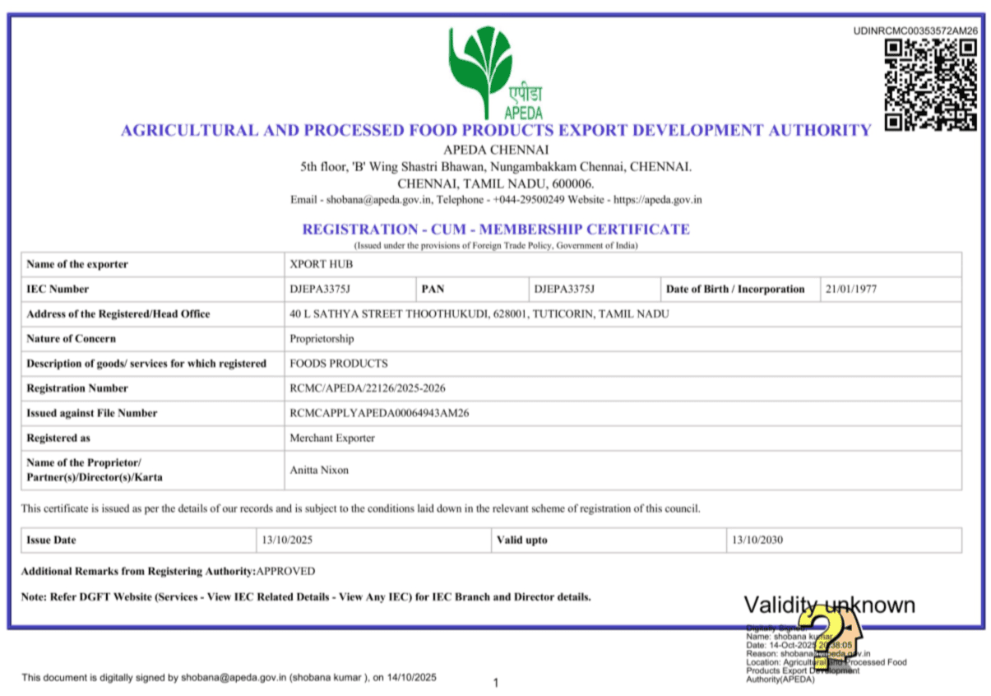
Task: Click the issue date 13/10/2025
Action: click(287, 541)
